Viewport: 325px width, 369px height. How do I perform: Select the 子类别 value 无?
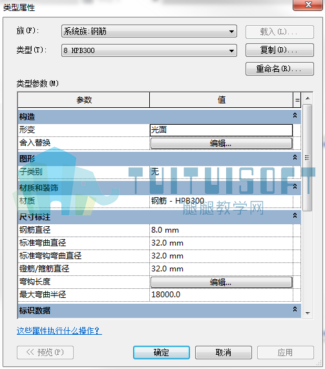pyautogui.click(x=221, y=172)
